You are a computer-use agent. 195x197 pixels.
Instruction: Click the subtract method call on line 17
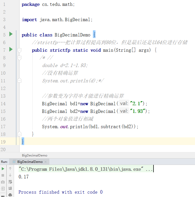coord(110,126)
